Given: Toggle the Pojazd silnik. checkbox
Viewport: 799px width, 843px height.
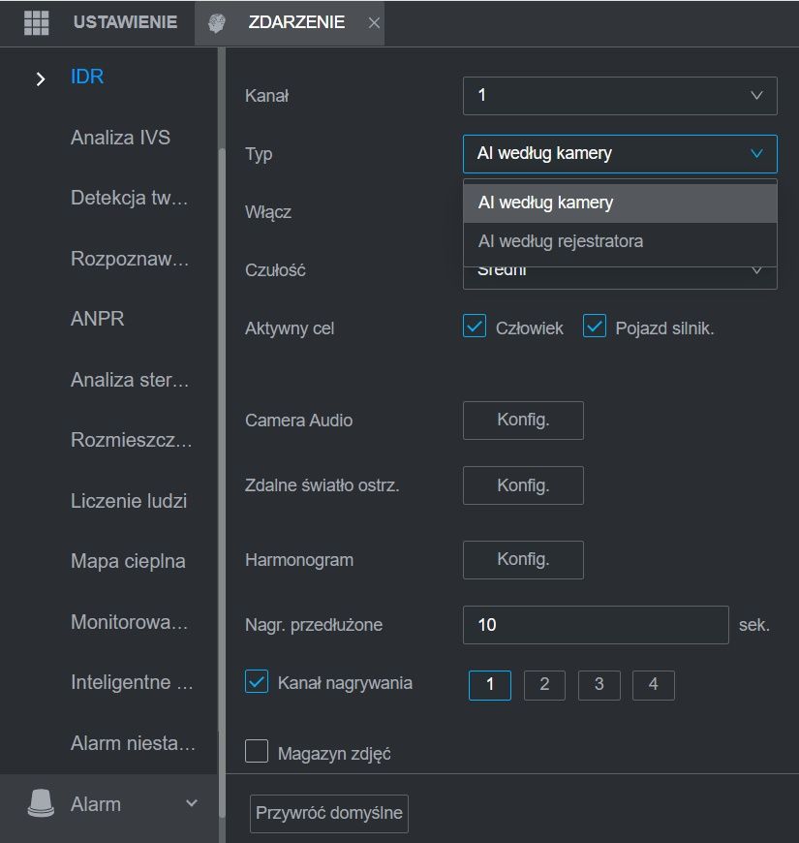Looking at the screenshot, I should click(595, 327).
